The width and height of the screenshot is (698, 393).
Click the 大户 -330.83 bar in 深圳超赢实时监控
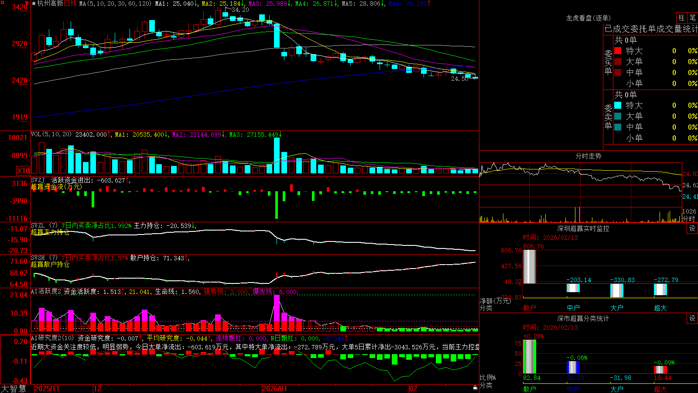(616, 290)
